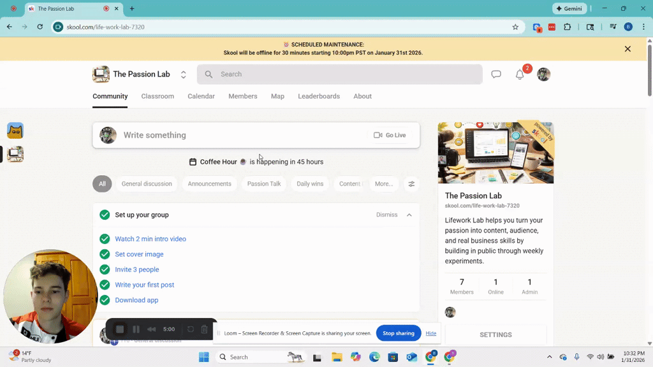This screenshot has height=367, width=653.
Task: Click the Set up your group checkmark
Action: click(x=105, y=215)
